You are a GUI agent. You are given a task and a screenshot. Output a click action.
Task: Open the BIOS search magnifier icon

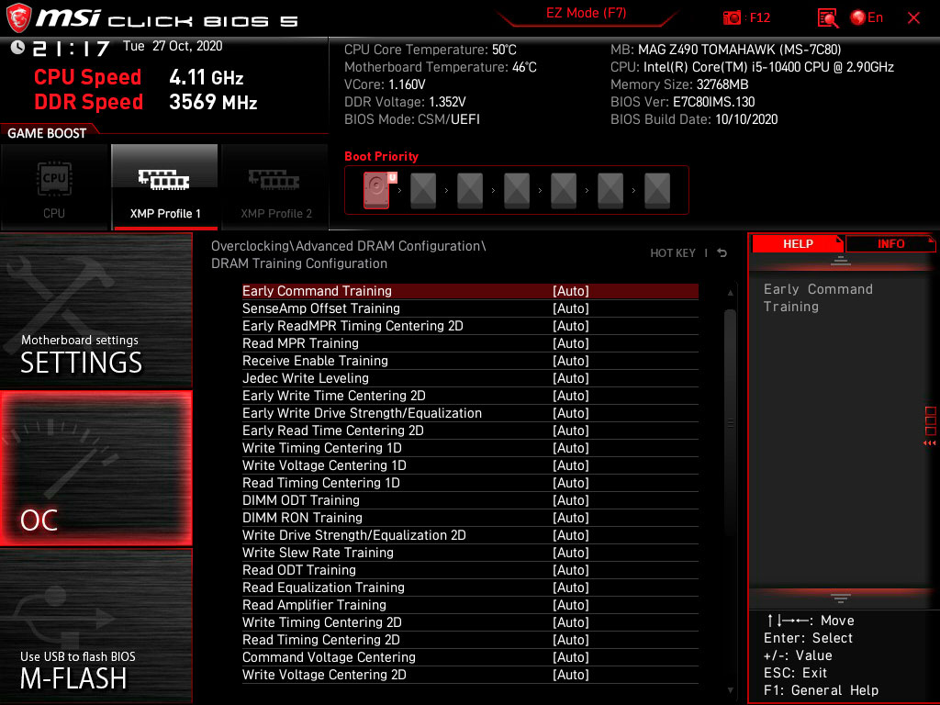click(x=828, y=18)
